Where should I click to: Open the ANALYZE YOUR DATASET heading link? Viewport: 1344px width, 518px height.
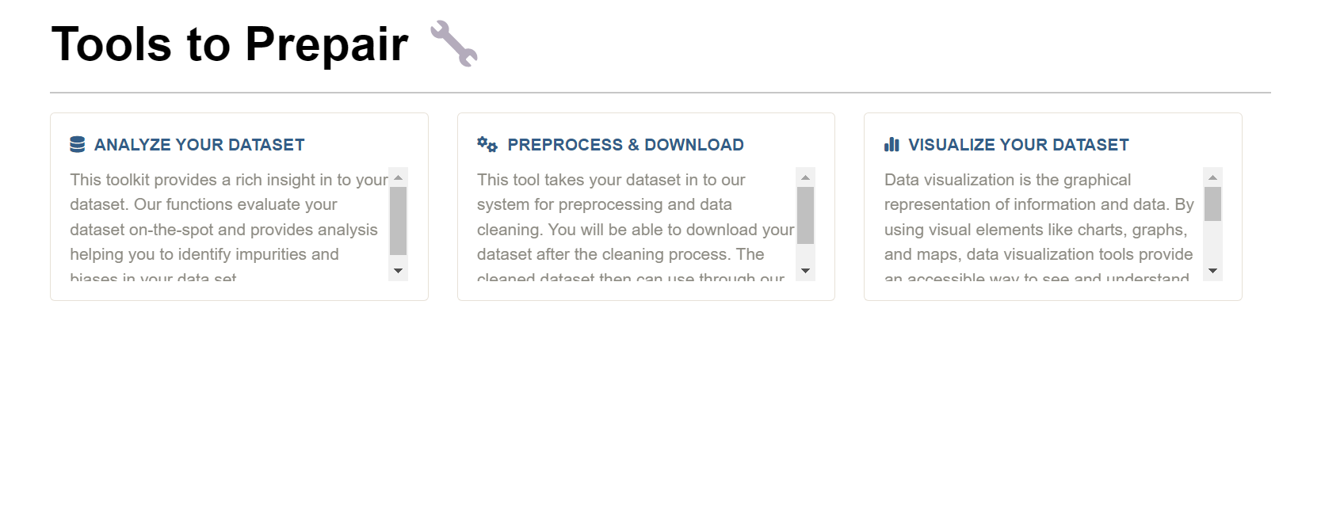199,145
